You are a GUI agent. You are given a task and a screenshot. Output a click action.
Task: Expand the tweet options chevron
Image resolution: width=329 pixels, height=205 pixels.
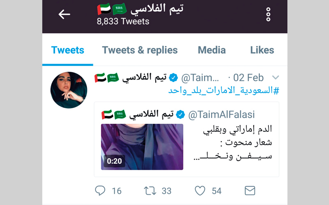pos(276,77)
